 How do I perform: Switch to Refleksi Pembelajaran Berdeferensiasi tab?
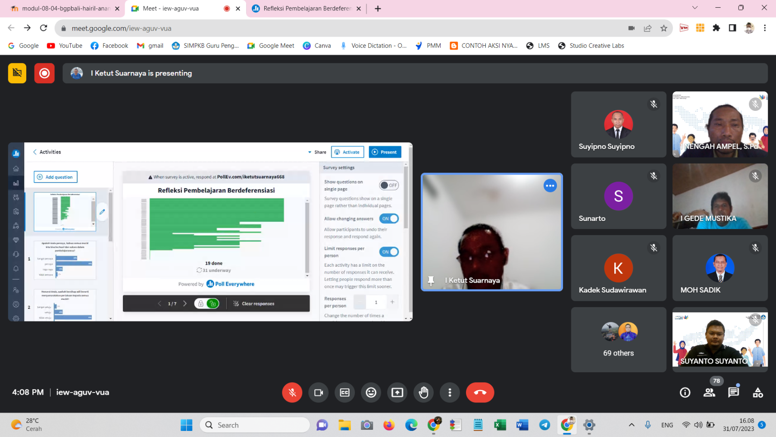(x=307, y=9)
